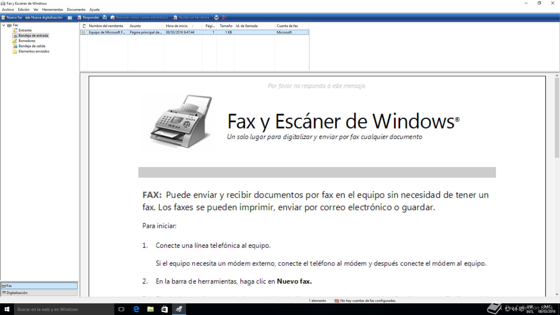
Task: Click the Bandeja de salida folder icon
Action: click(x=15, y=46)
